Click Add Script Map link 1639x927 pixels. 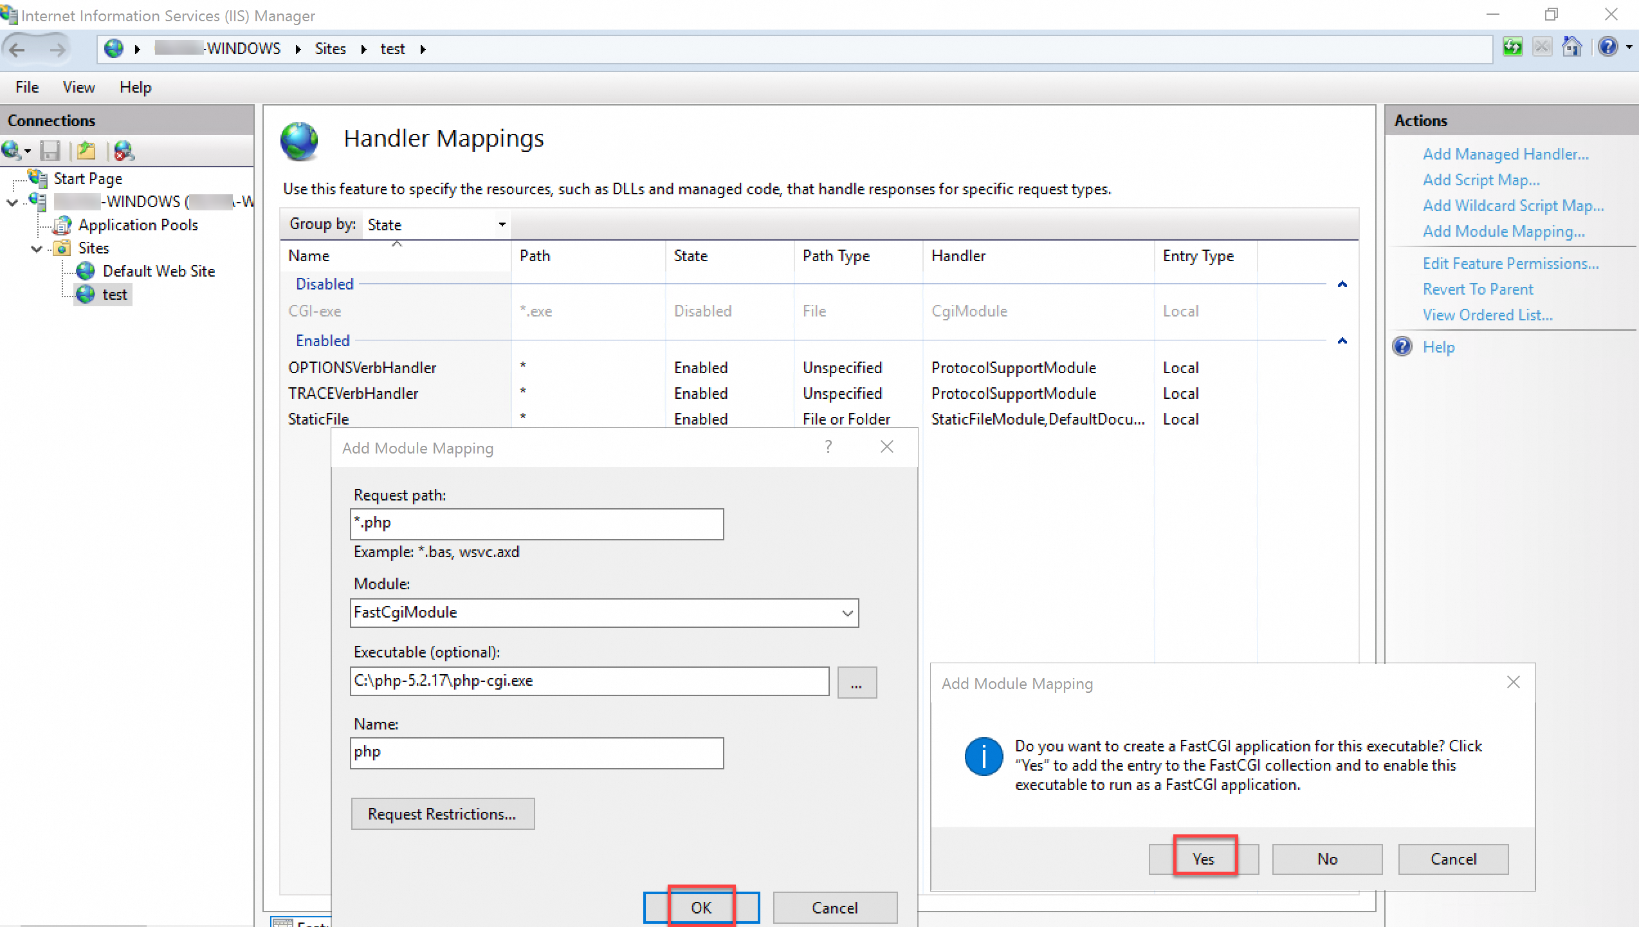(1481, 180)
